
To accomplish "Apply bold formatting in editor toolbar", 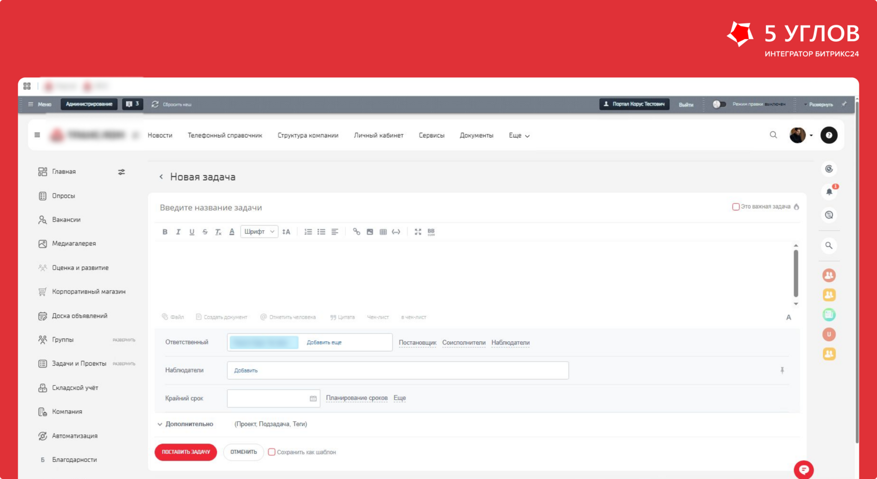I will click(165, 232).
